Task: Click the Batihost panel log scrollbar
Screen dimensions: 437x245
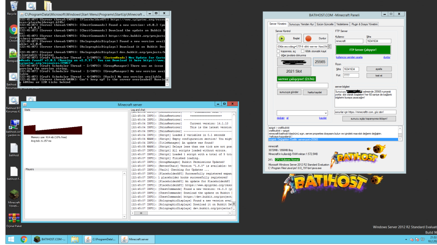Action: [x=400, y=134]
